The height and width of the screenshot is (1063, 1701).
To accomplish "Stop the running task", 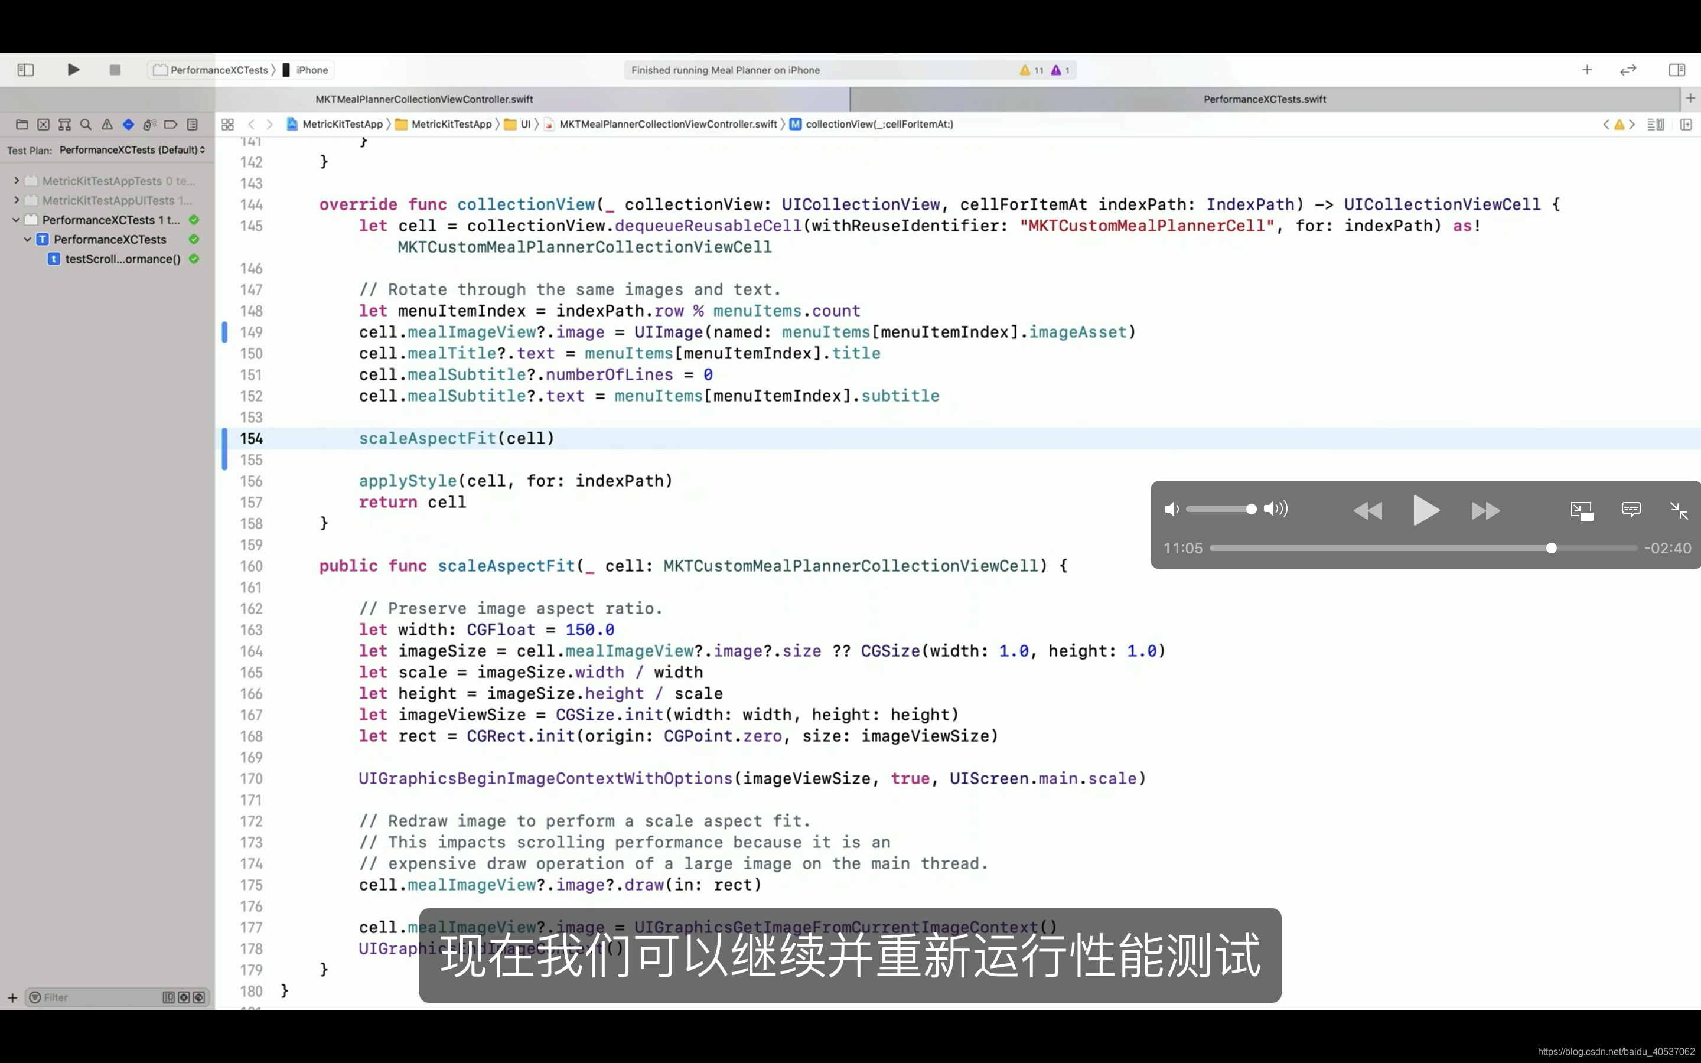I will [x=115, y=70].
